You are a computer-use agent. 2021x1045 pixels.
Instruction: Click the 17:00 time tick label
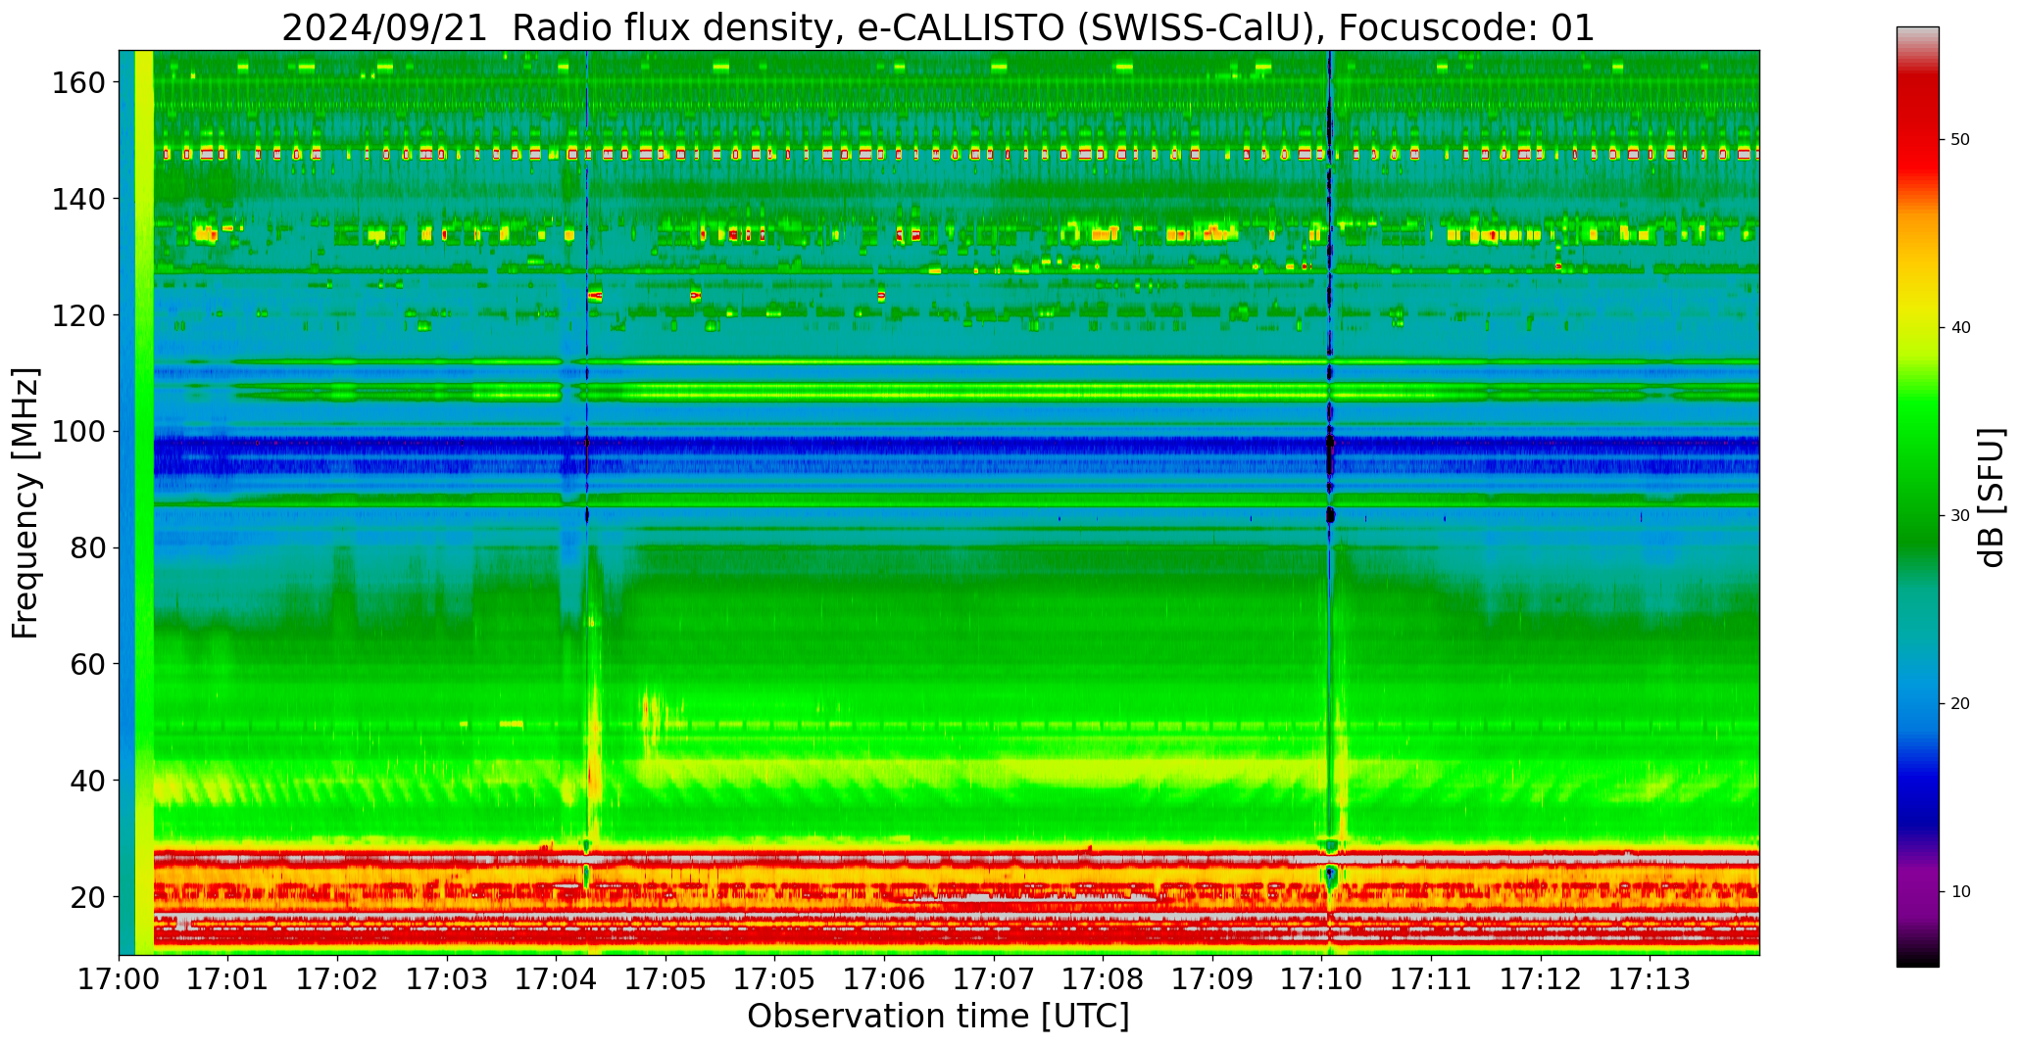tap(120, 978)
